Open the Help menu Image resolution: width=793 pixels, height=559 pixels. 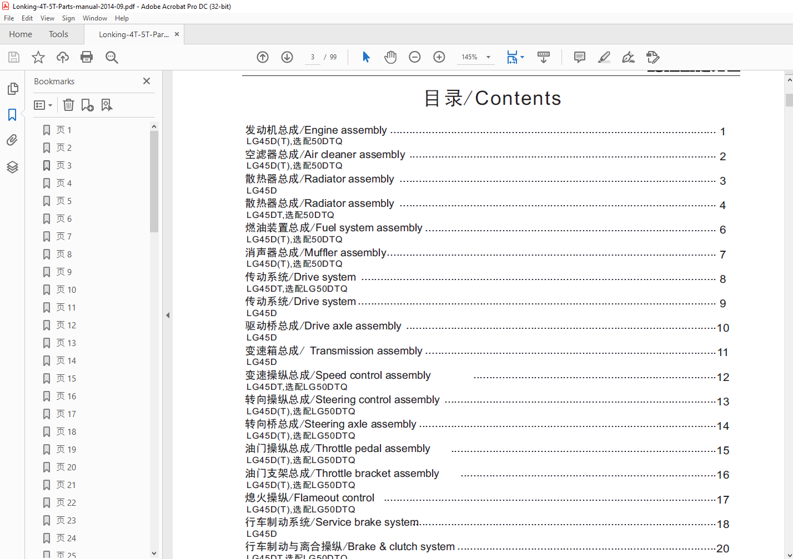(122, 18)
